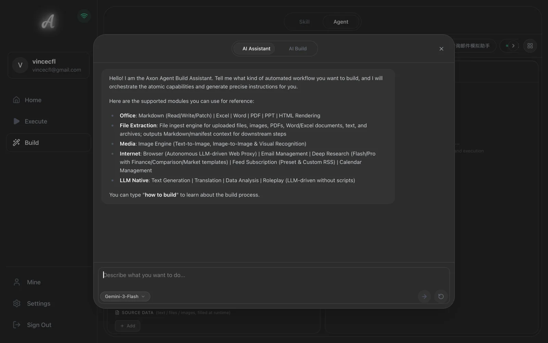
Task: Open the Settings page
Action: click(x=48, y=304)
